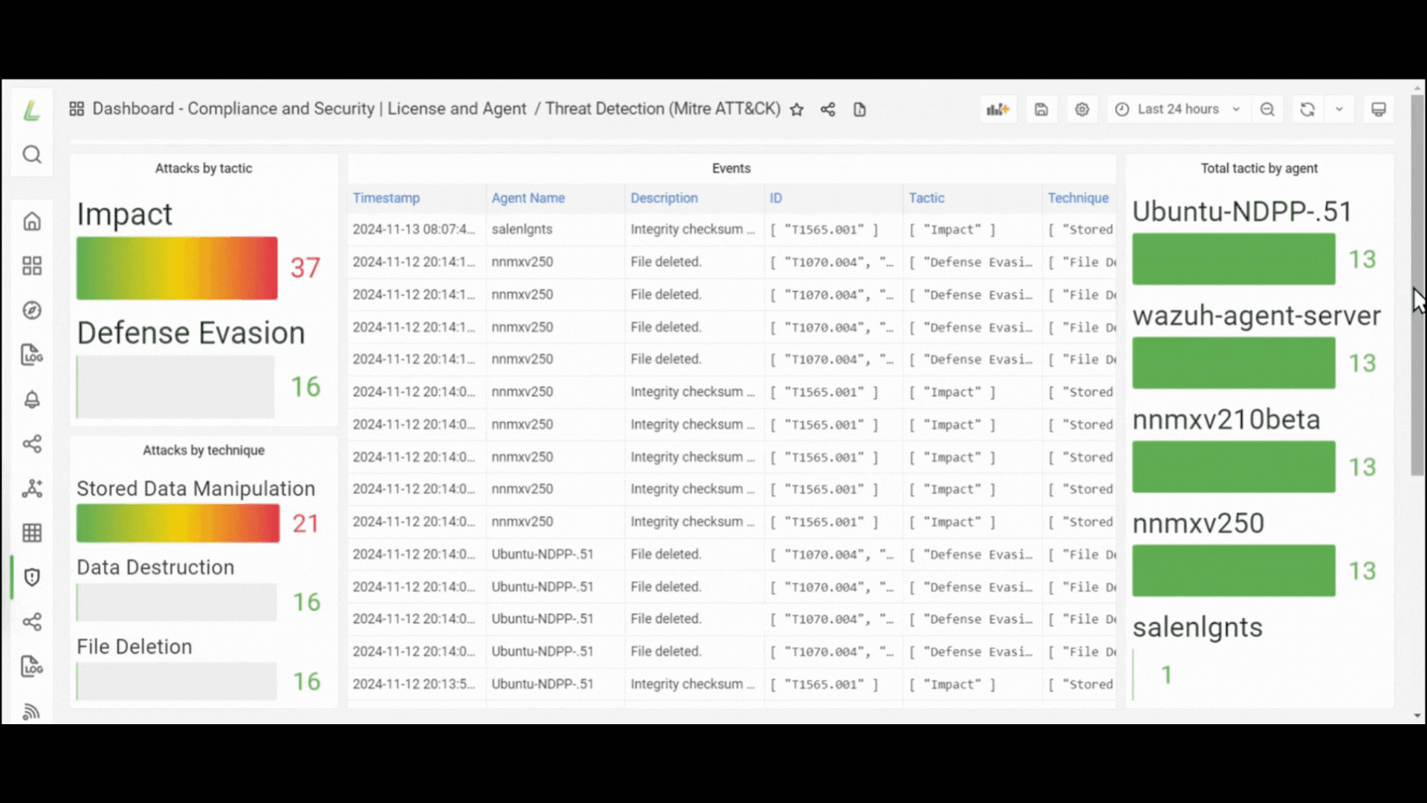The width and height of the screenshot is (1427, 803).
Task: Click the wazuh-agent-server green bar
Action: pyautogui.click(x=1234, y=363)
